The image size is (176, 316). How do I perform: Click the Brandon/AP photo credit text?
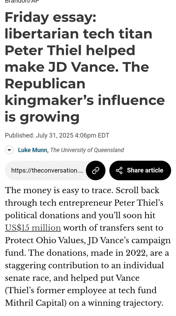(22, 1)
